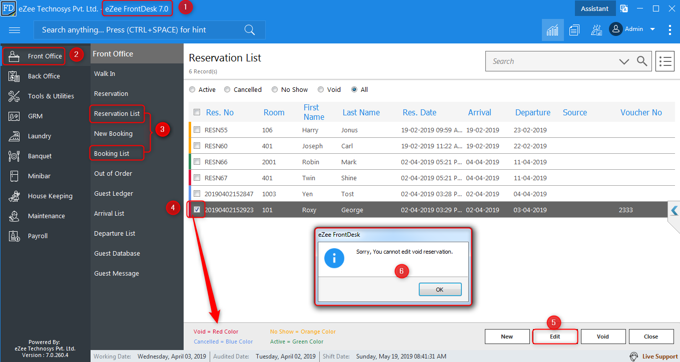Click the FD application logo

[x=9, y=8]
